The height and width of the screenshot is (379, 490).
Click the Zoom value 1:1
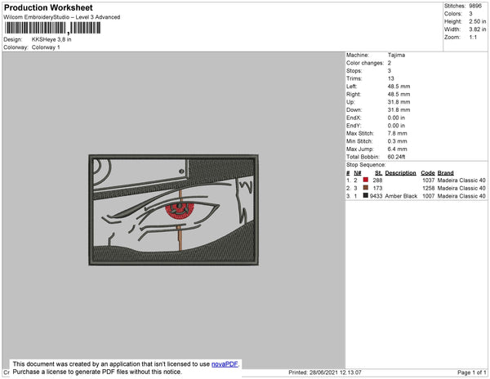tap(473, 38)
